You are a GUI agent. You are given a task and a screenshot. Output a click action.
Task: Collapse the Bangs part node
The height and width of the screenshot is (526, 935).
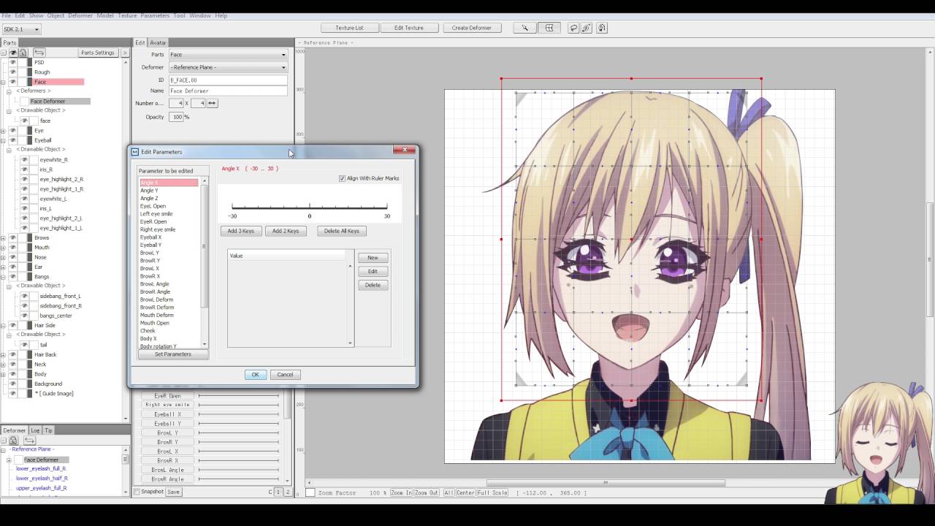pos(4,277)
